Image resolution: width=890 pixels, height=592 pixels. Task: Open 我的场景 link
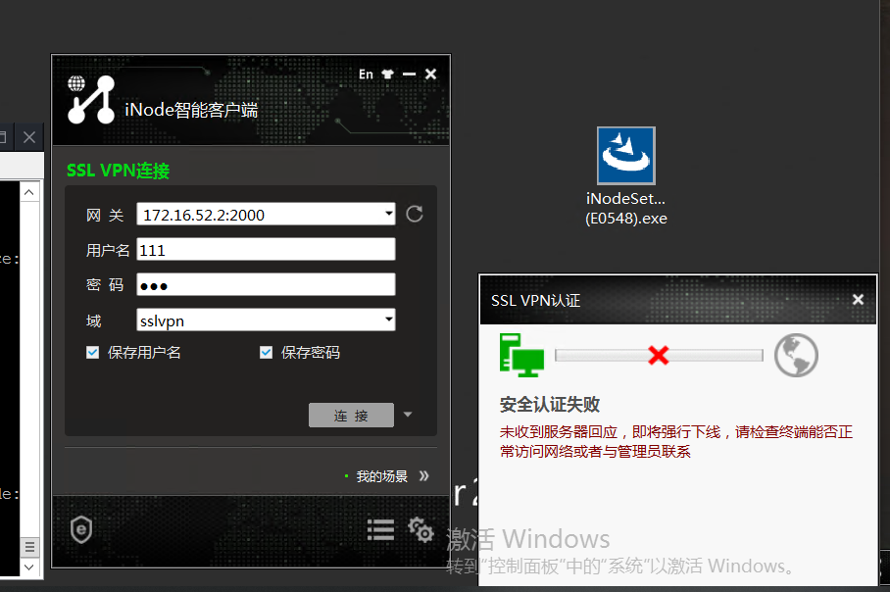click(381, 476)
